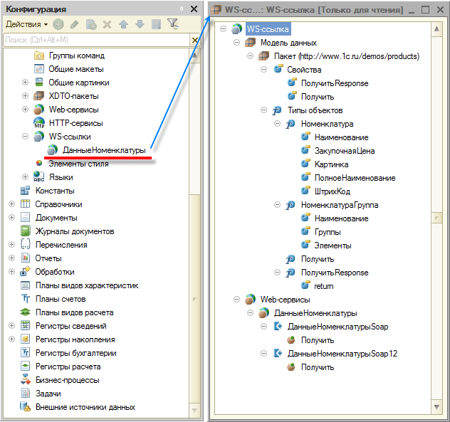
Task: Click the Move Down arrow icon
Action: (140, 24)
